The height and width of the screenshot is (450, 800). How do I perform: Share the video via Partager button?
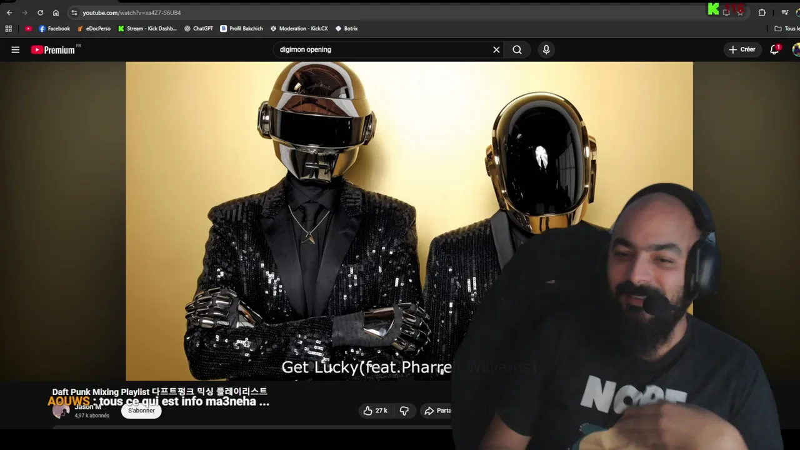click(437, 411)
